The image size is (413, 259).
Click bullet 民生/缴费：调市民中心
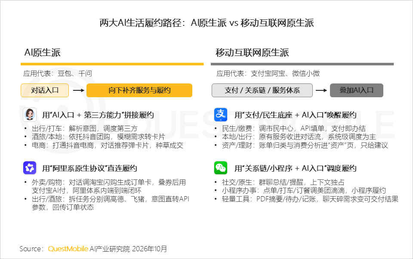click(x=294, y=129)
